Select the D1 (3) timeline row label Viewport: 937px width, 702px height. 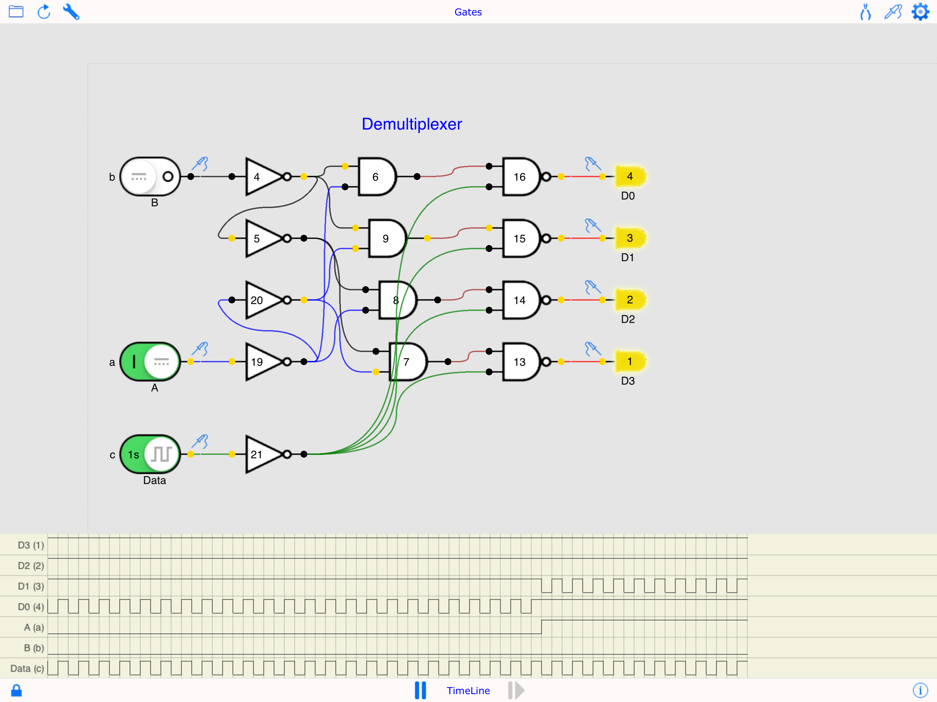tap(31, 586)
